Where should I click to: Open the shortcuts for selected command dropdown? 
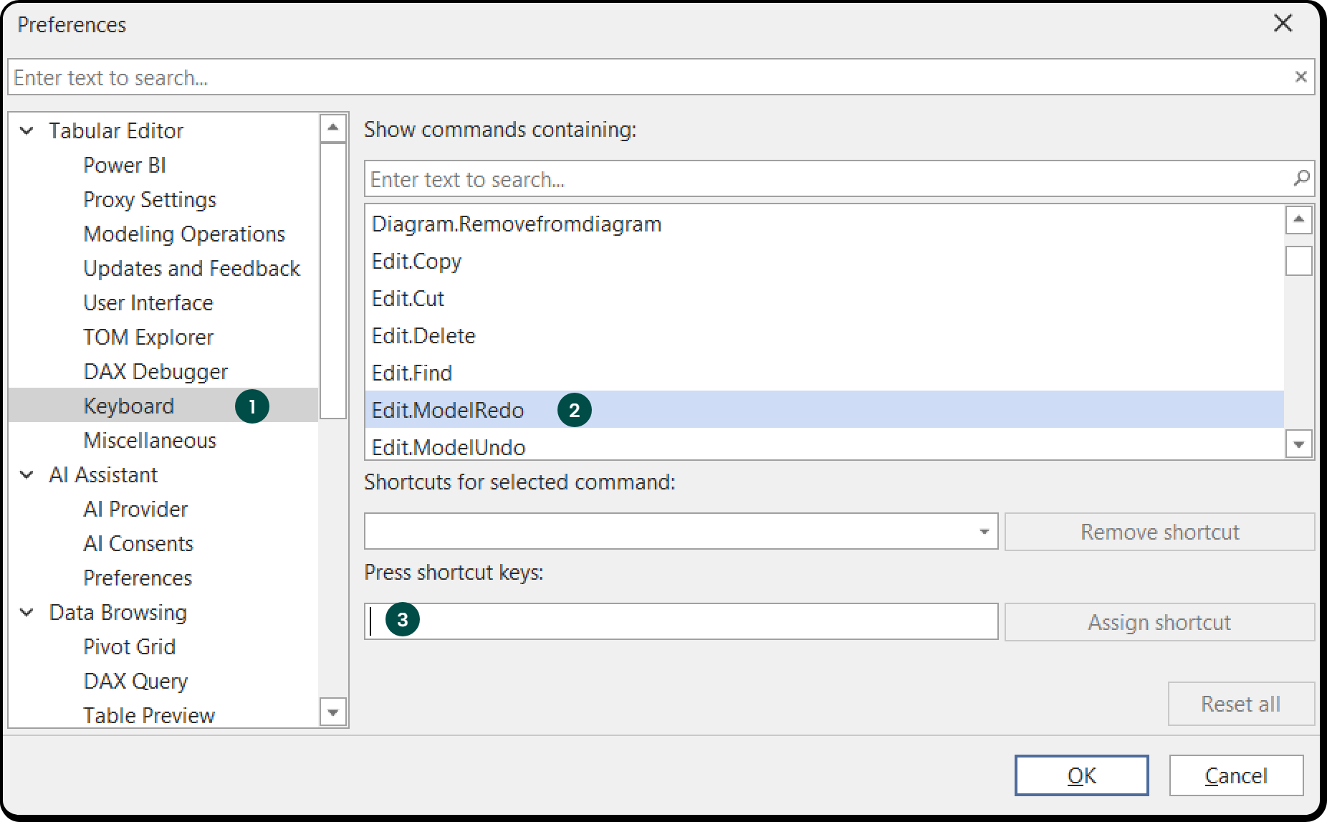tap(984, 532)
